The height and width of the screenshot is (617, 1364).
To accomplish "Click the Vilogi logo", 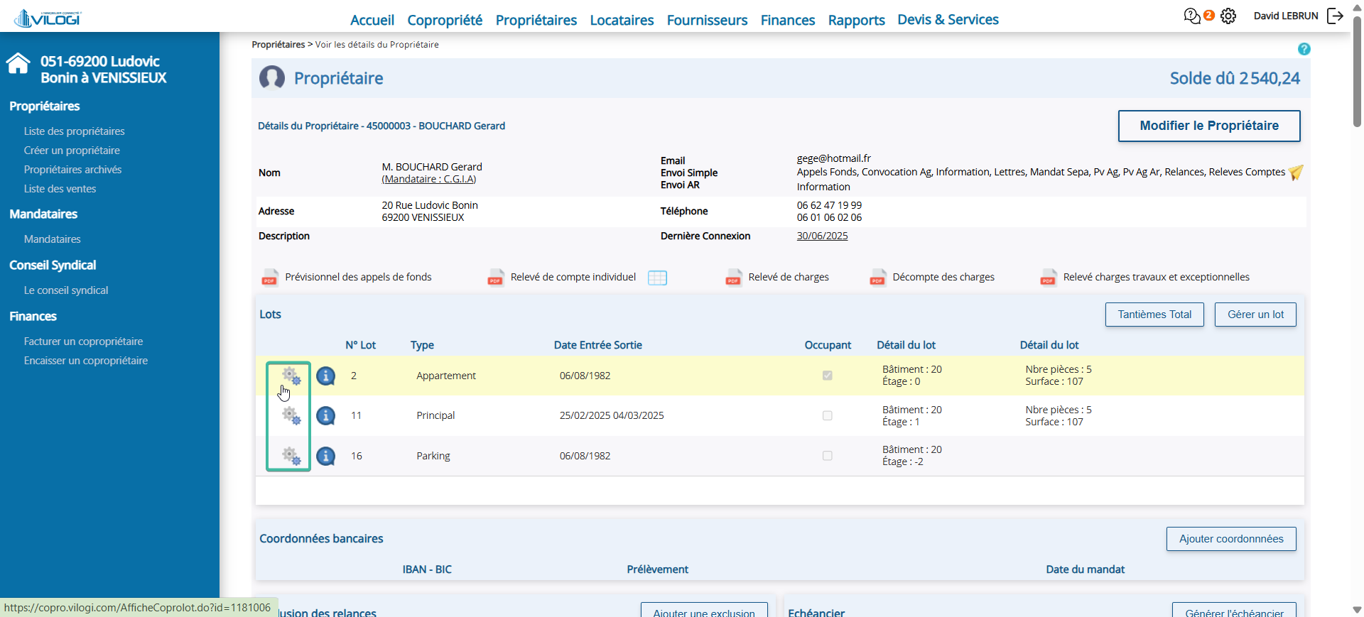I will (x=48, y=18).
